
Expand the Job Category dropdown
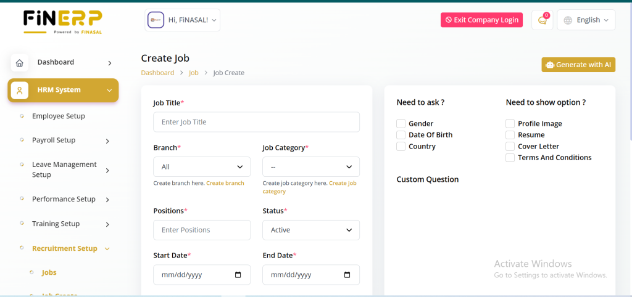311,167
